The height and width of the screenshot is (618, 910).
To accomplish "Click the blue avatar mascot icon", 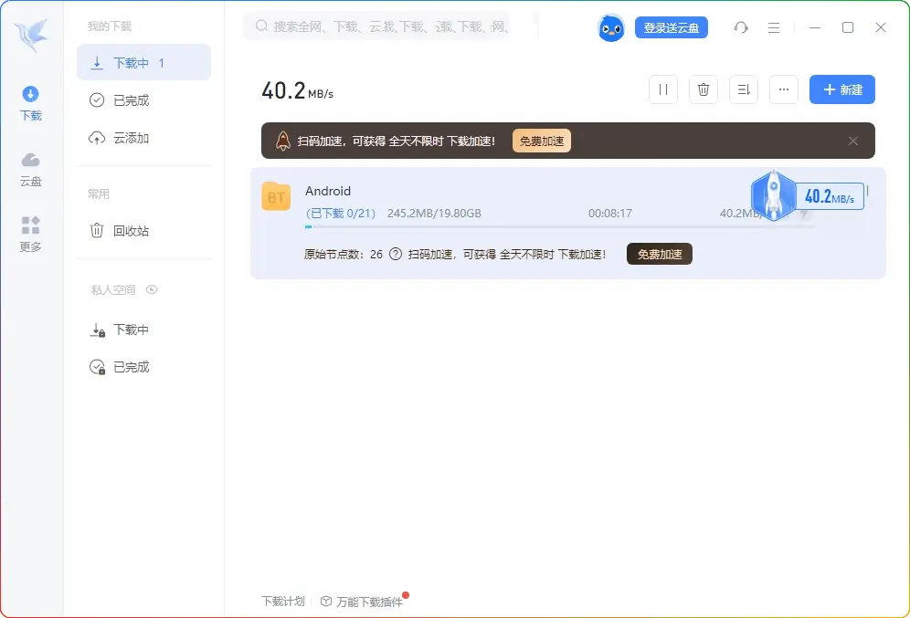I will click(x=611, y=27).
